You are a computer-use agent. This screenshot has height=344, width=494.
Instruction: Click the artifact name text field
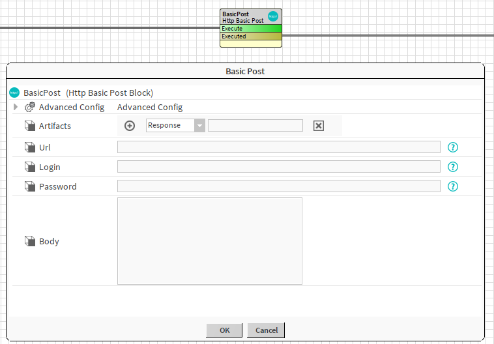tap(255, 126)
